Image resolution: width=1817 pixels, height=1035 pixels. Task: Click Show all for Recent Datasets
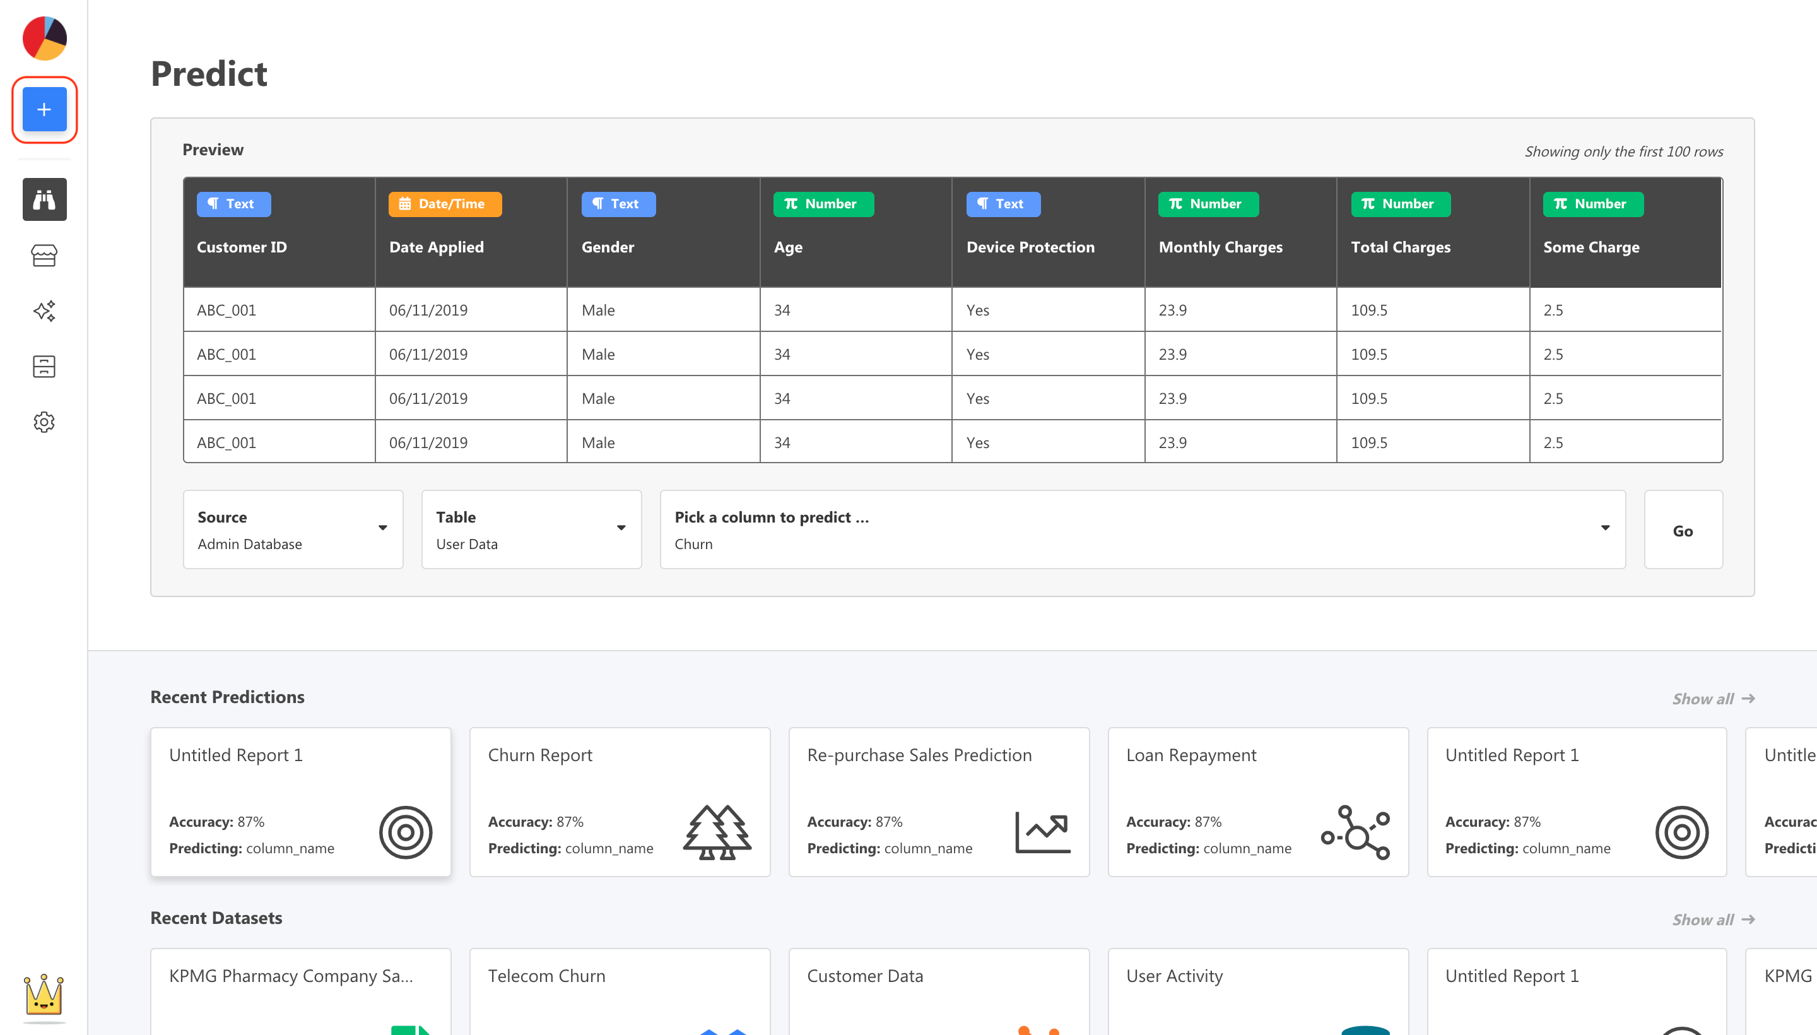click(x=1712, y=920)
